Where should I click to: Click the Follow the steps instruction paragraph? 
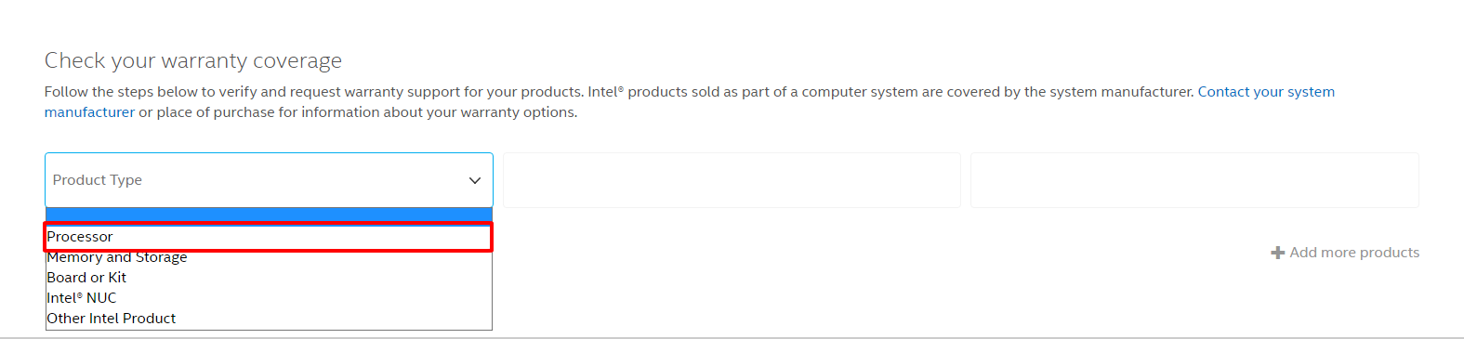[x=690, y=102]
